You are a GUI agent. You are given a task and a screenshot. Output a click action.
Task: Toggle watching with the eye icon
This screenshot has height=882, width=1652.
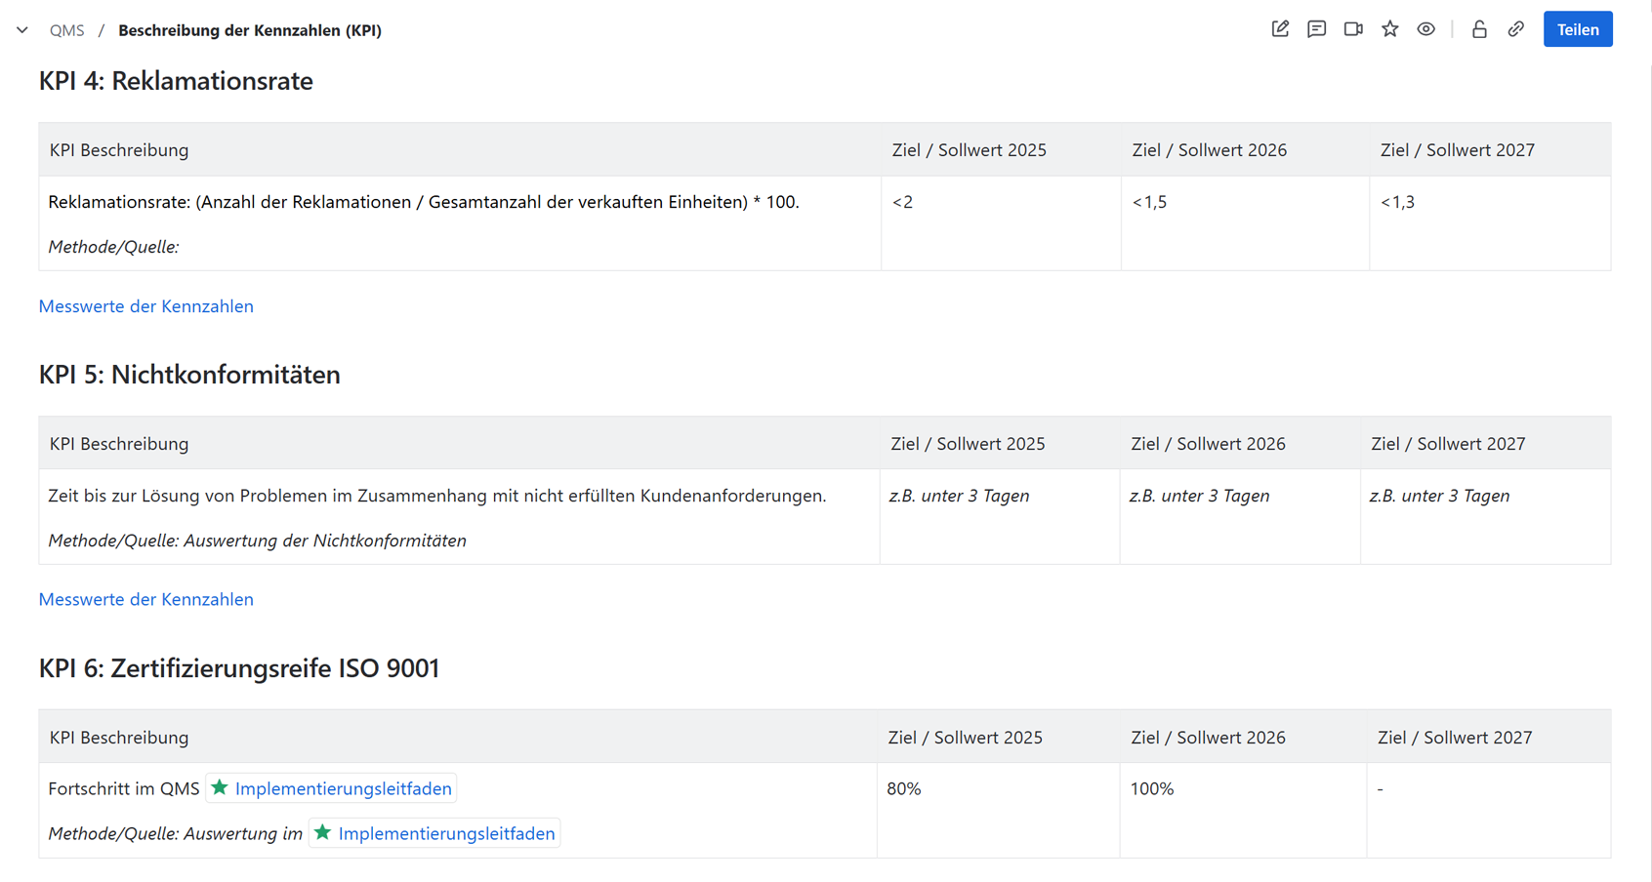1426,29
